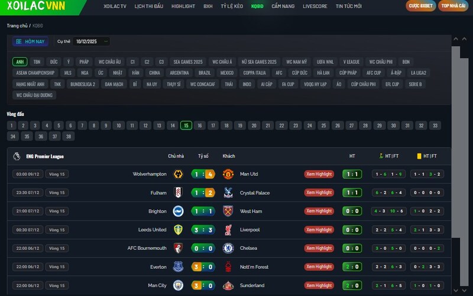This screenshot has height=296, width=473.
Task: Click the Liverpool team crest icon
Action: [x=228, y=230]
